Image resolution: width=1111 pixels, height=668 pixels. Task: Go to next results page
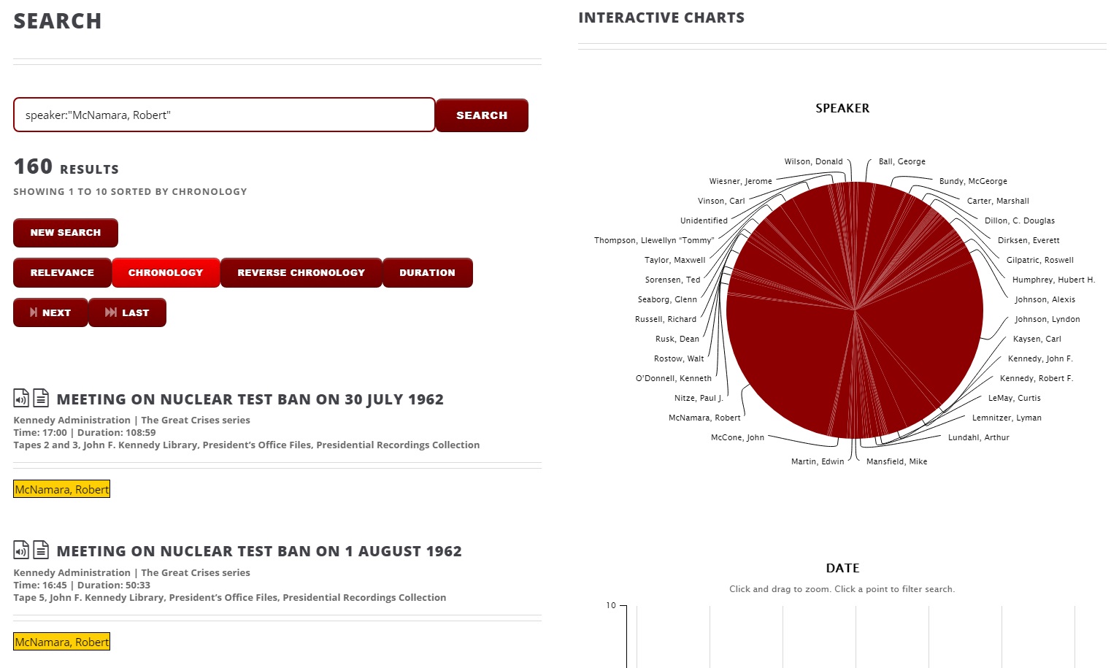pos(50,312)
